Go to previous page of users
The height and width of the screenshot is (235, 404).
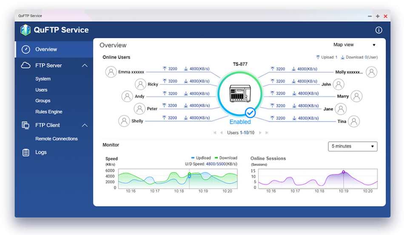pyautogui.click(x=221, y=133)
